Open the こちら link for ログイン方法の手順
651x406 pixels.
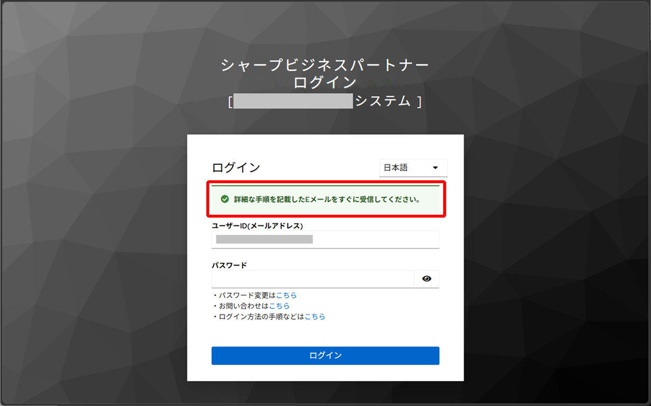315,317
